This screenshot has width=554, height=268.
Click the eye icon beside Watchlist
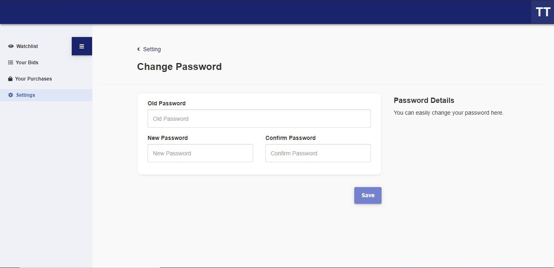[x=11, y=46]
